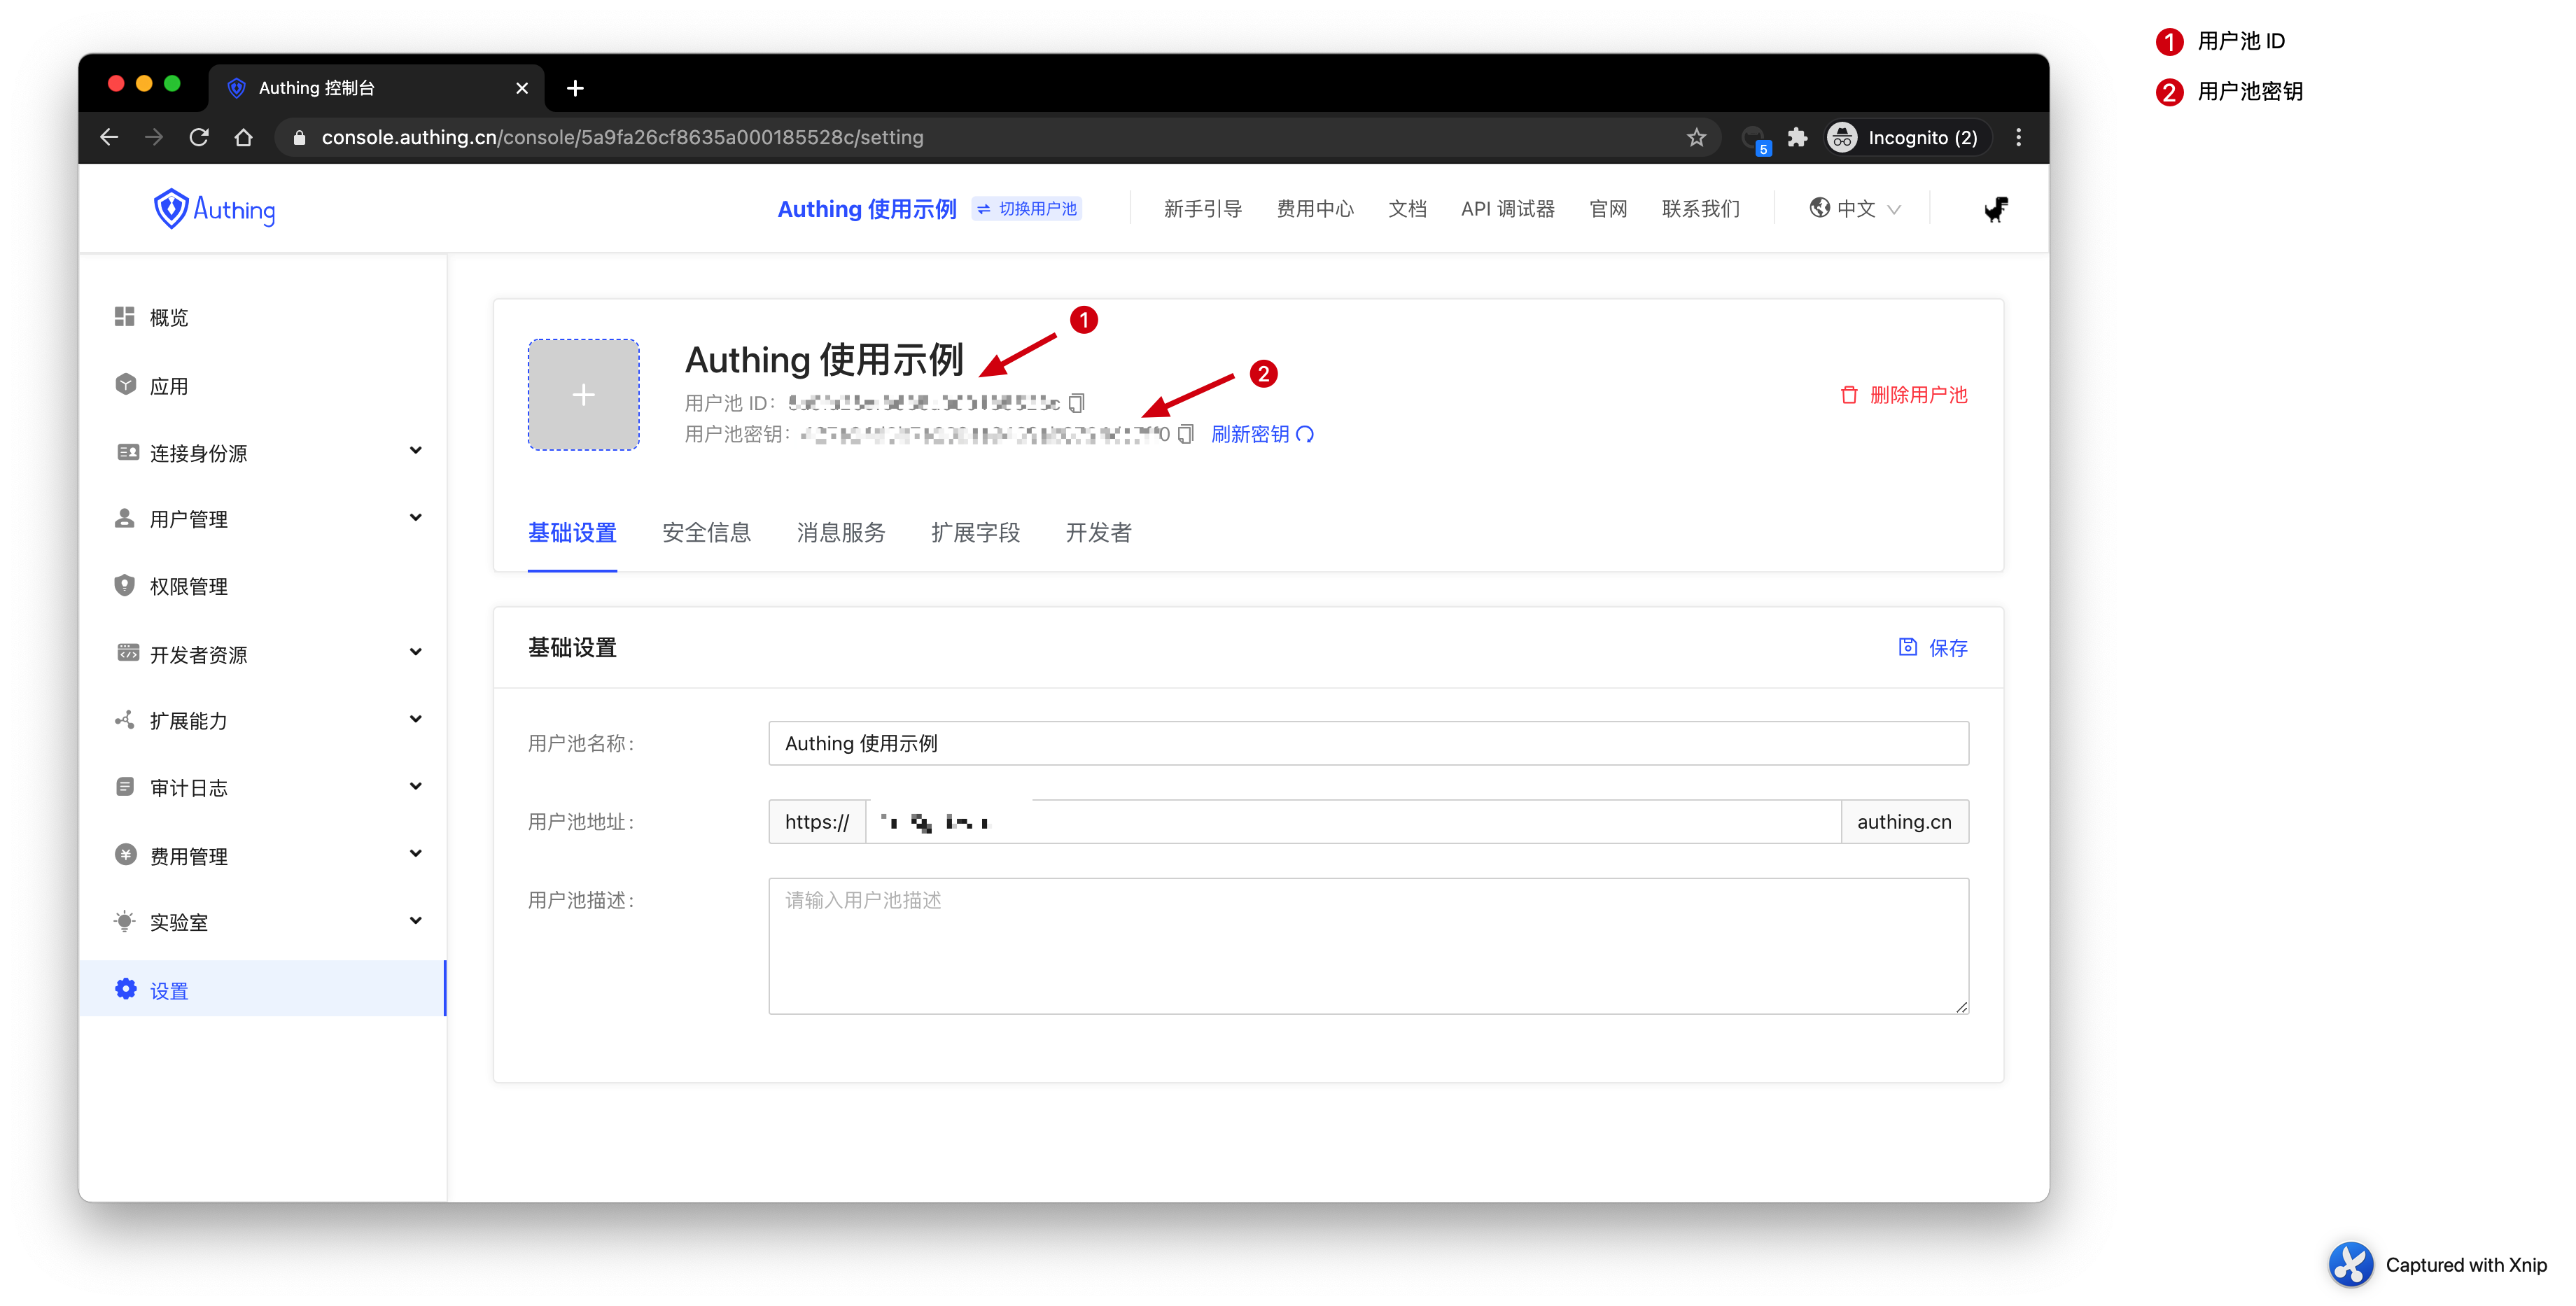Switch to 消息服务 tab
The height and width of the screenshot is (1306, 2576).
pos(841,533)
